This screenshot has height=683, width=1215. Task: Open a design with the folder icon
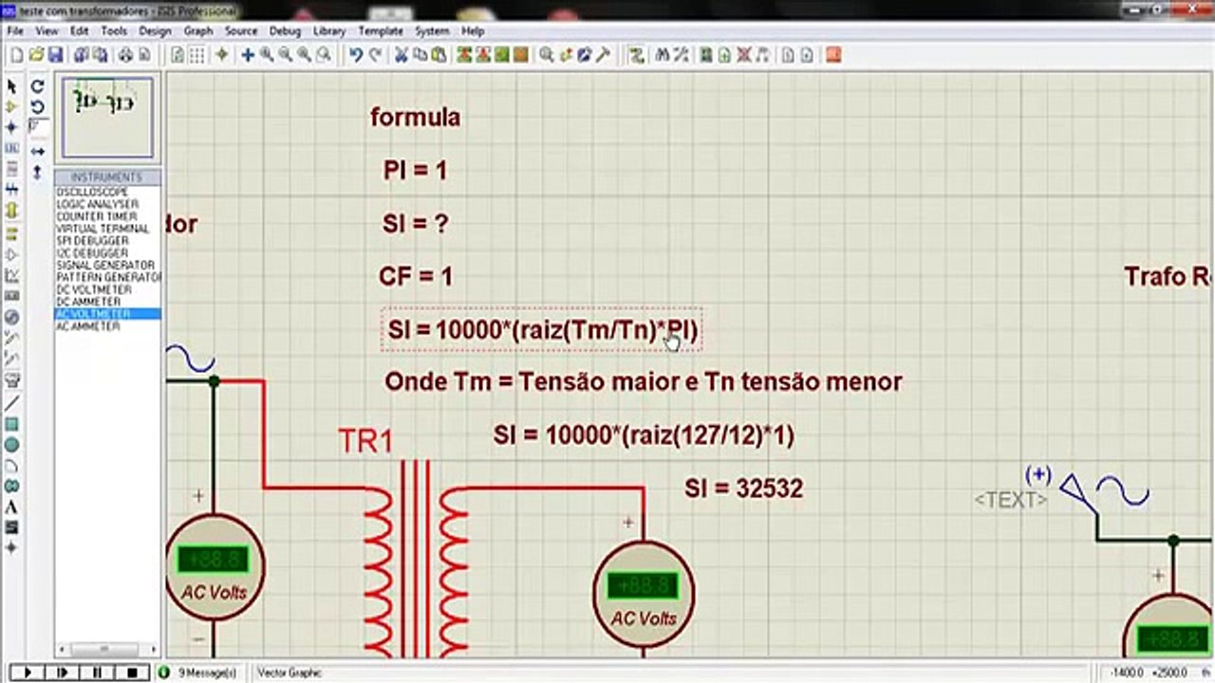(x=36, y=55)
